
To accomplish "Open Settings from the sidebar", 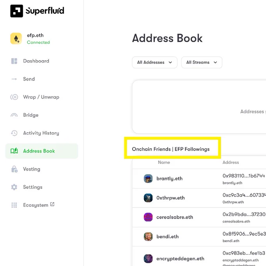I will (33, 187).
